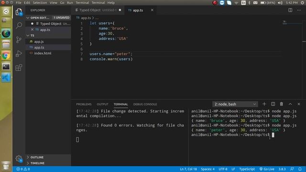Select terminal dropdown '2: node, bash'
The width and height of the screenshot is (306, 172).
[x=235, y=104]
